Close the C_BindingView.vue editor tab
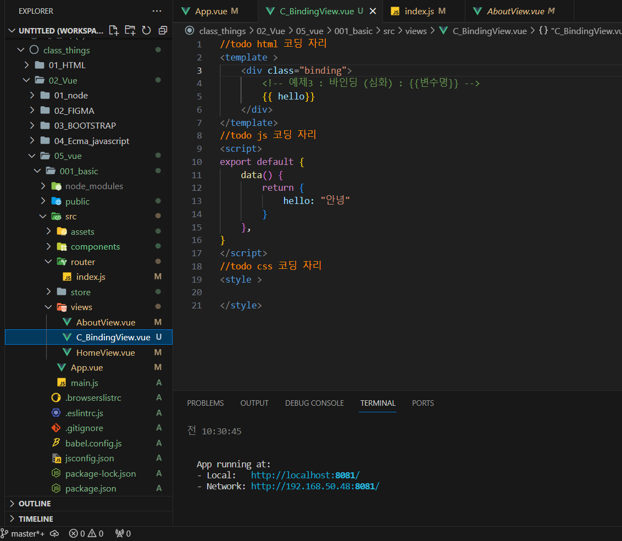This screenshot has width=622, height=541. 373,11
